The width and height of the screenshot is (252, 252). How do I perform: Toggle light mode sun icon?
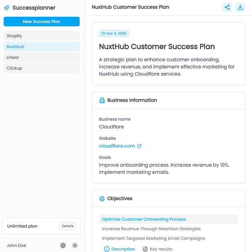[x=75, y=245]
